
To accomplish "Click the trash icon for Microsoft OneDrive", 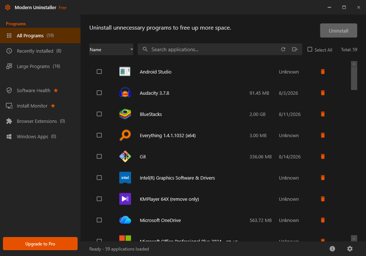I will (323, 220).
